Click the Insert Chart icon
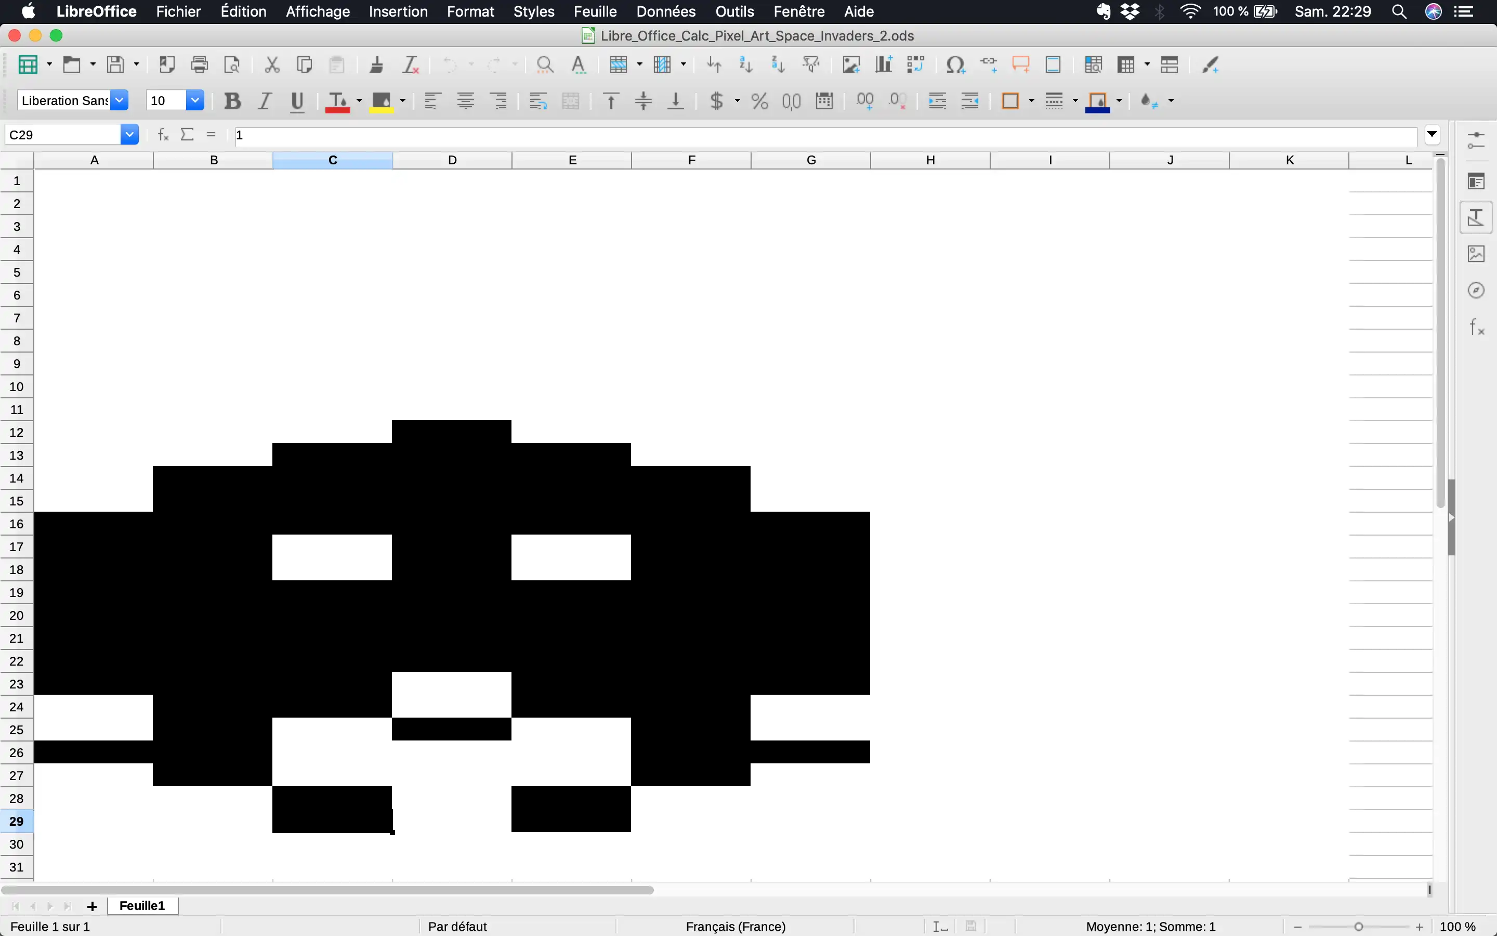 [x=883, y=64]
